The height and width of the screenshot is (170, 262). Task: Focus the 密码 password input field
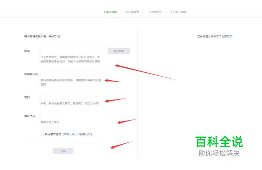(73, 97)
